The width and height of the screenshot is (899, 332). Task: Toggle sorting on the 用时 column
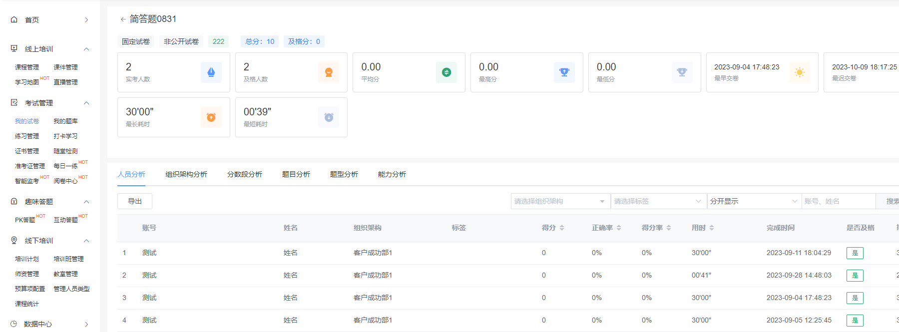point(712,228)
